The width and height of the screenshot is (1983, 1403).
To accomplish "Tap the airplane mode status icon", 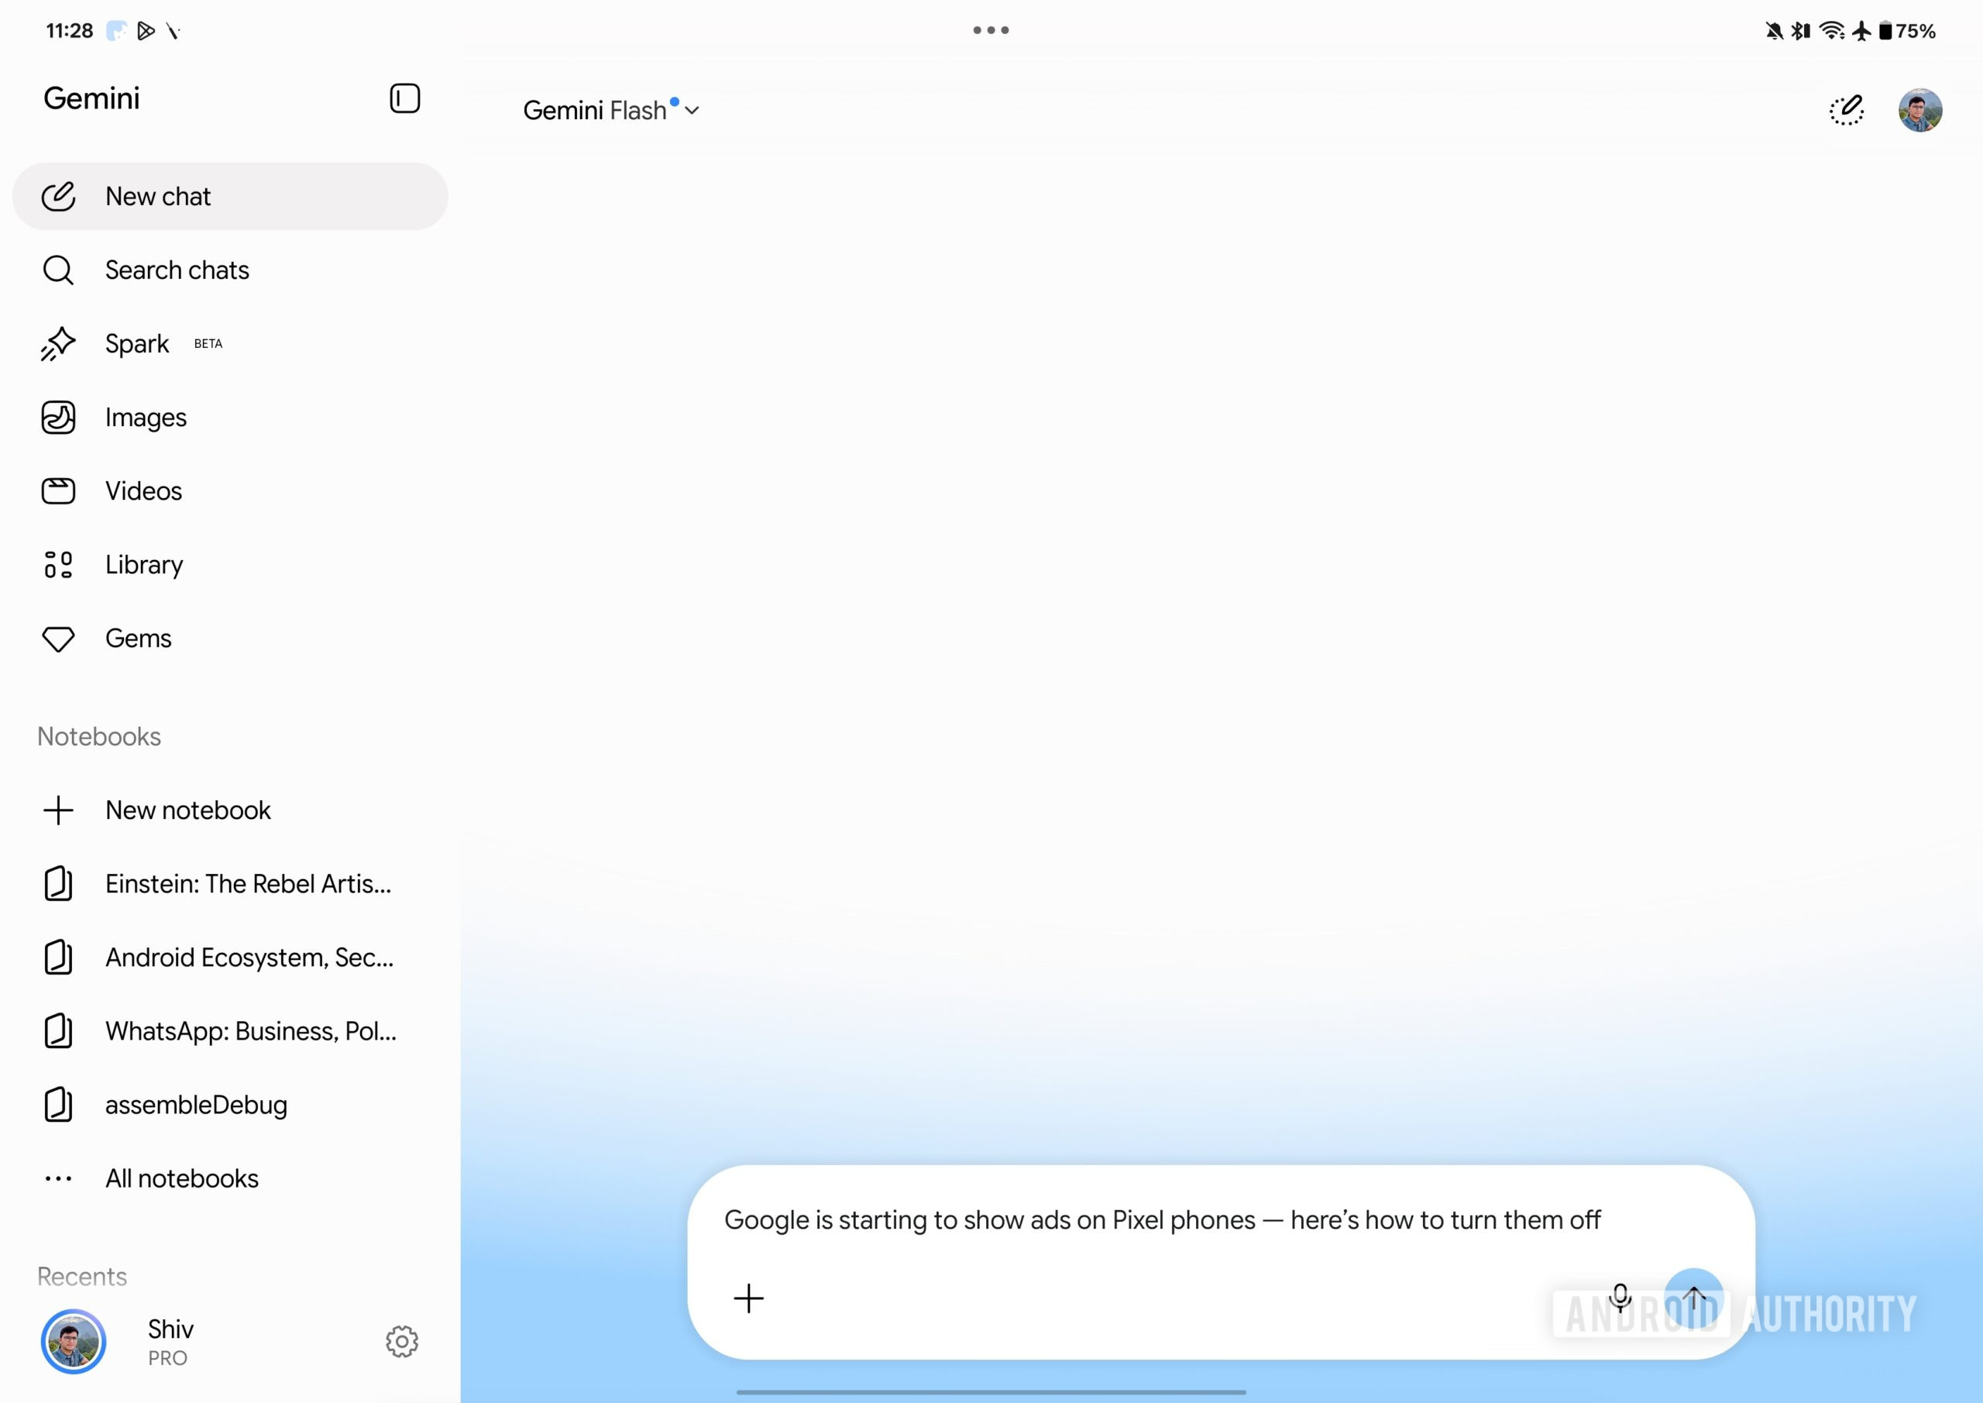I will click(x=1861, y=31).
